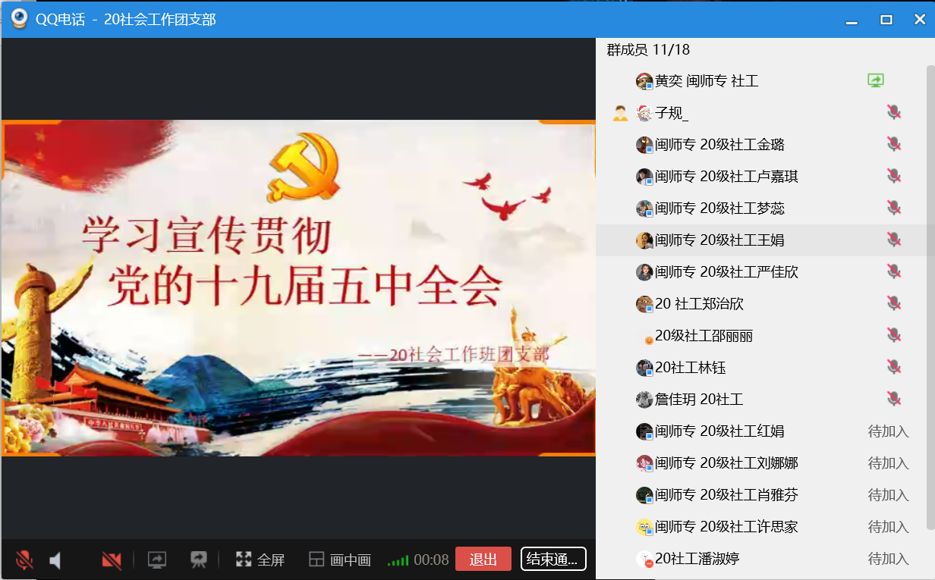Unmute the microphone in the bottom toolbar

click(24, 560)
